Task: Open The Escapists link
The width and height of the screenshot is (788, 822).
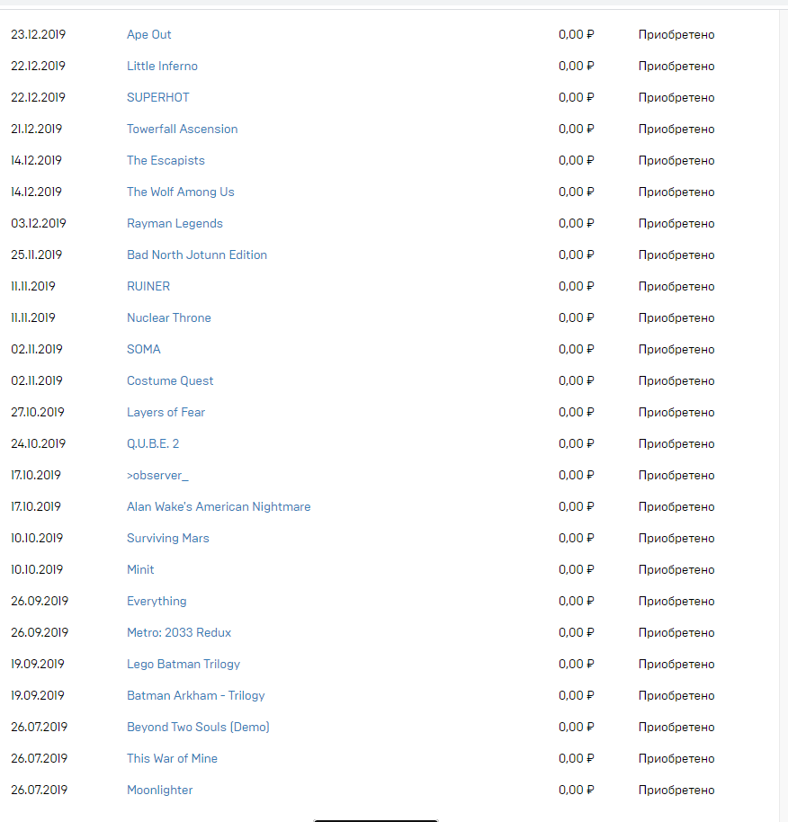Action: pyautogui.click(x=166, y=160)
